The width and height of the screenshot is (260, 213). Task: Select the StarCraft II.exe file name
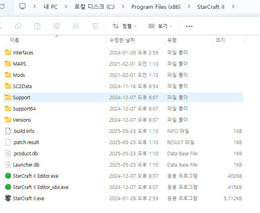coord(29,198)
